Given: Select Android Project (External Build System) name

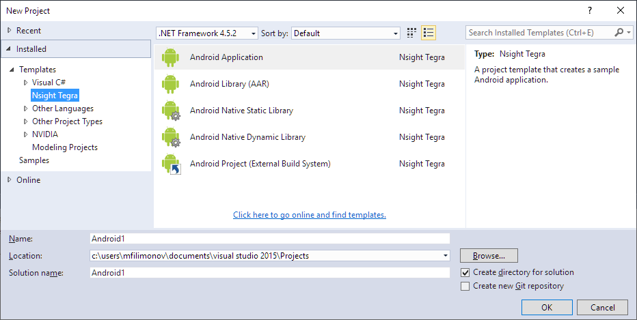Looking at the screenshot, I should [260, 164].
